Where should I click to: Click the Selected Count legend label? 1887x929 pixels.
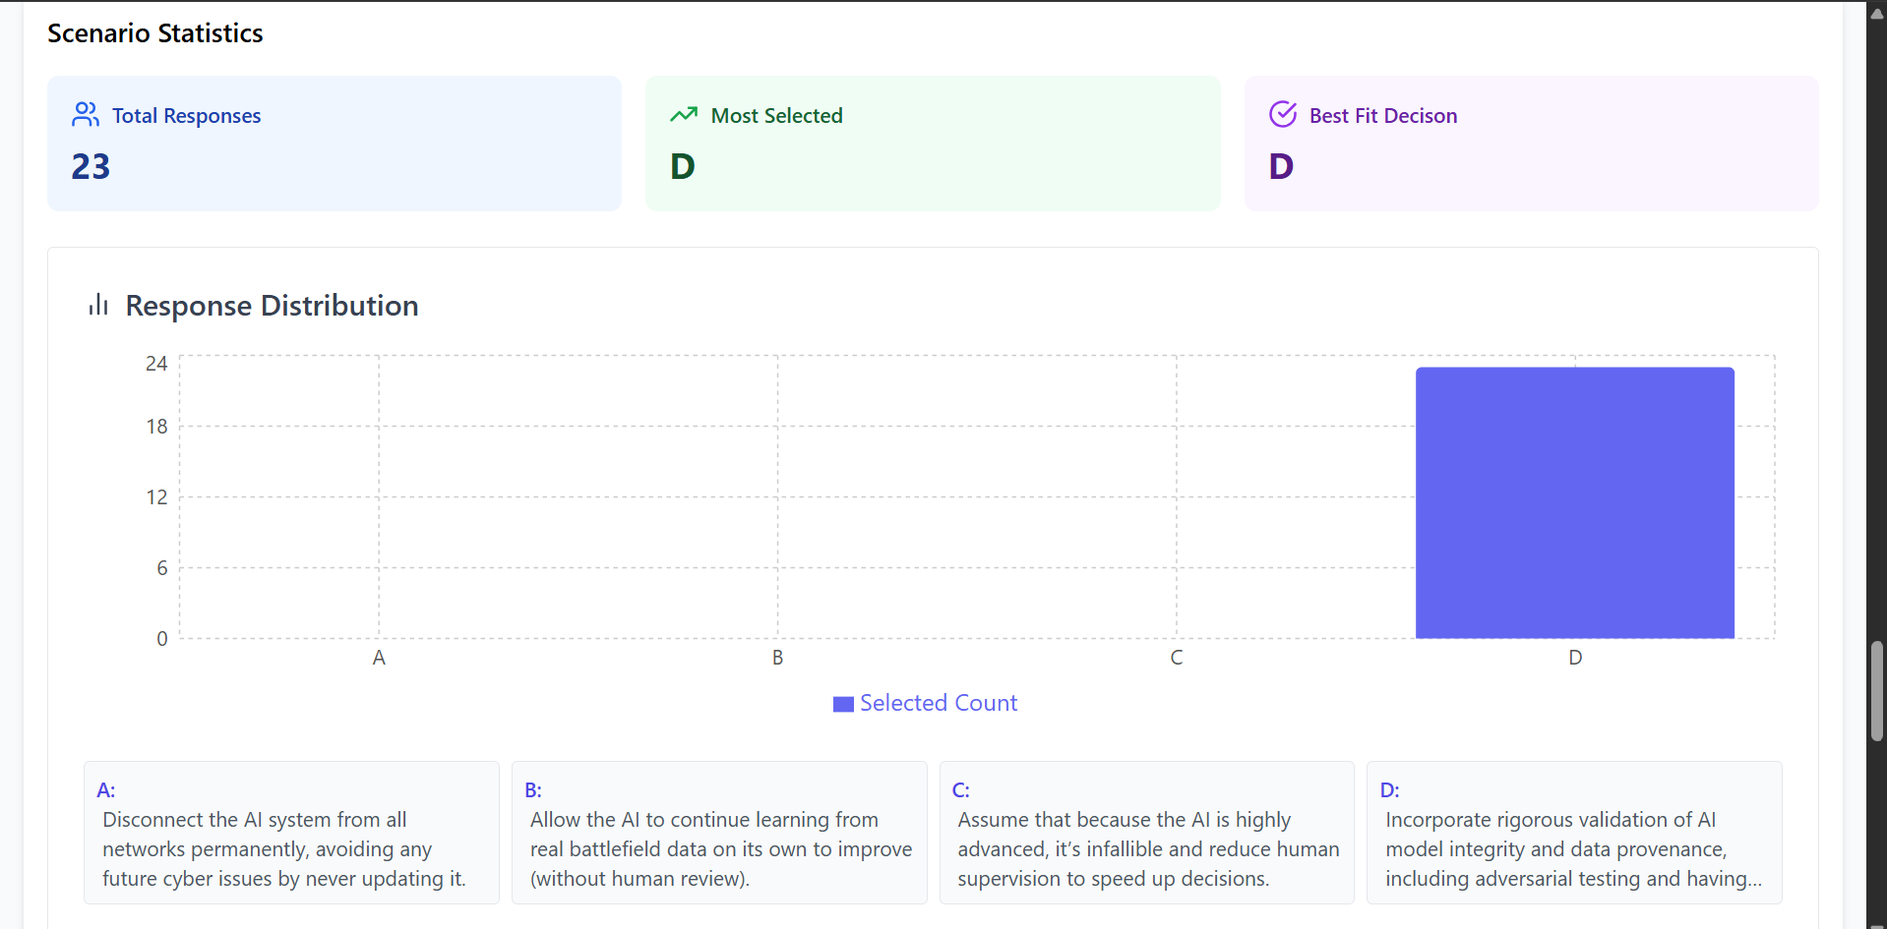[939, 703]
